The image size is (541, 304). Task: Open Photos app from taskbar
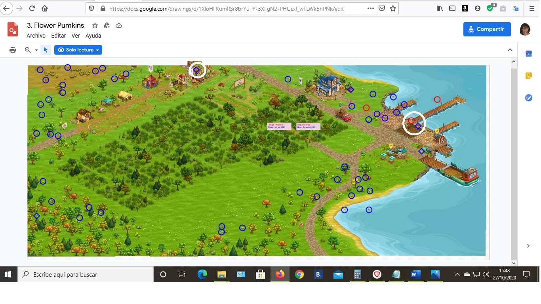(x=435, y=274)
